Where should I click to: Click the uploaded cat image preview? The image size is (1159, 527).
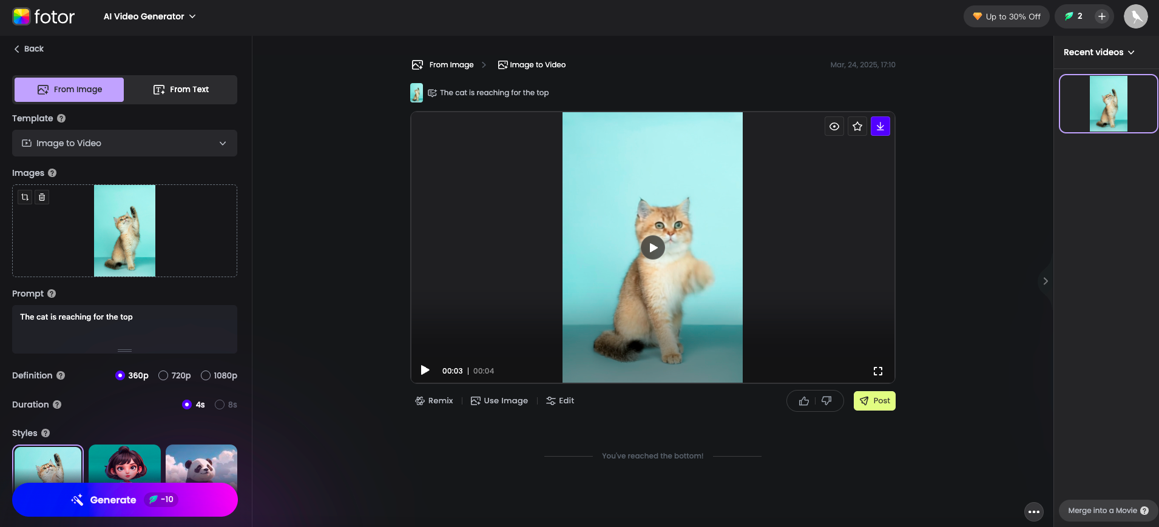[x=124, y=230]
